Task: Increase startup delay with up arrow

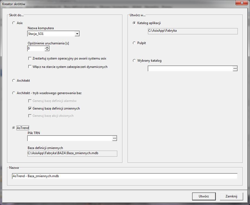Action: 47,47
